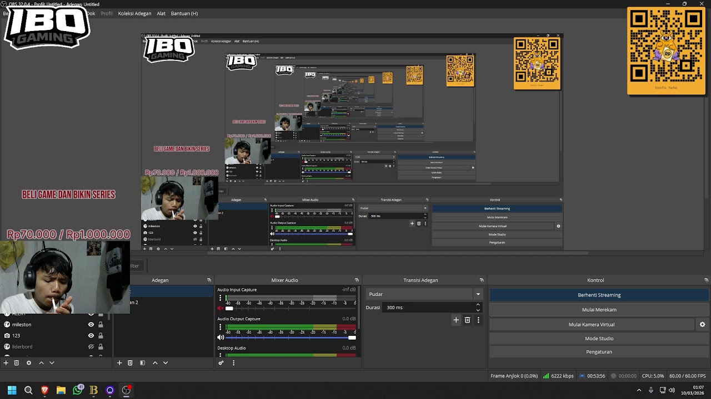Move scene up in Adegan panel
This screenshot has height=399, width=711.
[x=155, y=362]
